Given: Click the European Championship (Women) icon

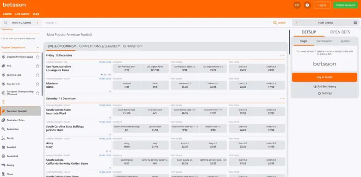Looking at the screenshot, I should click(x=3, y=93).
